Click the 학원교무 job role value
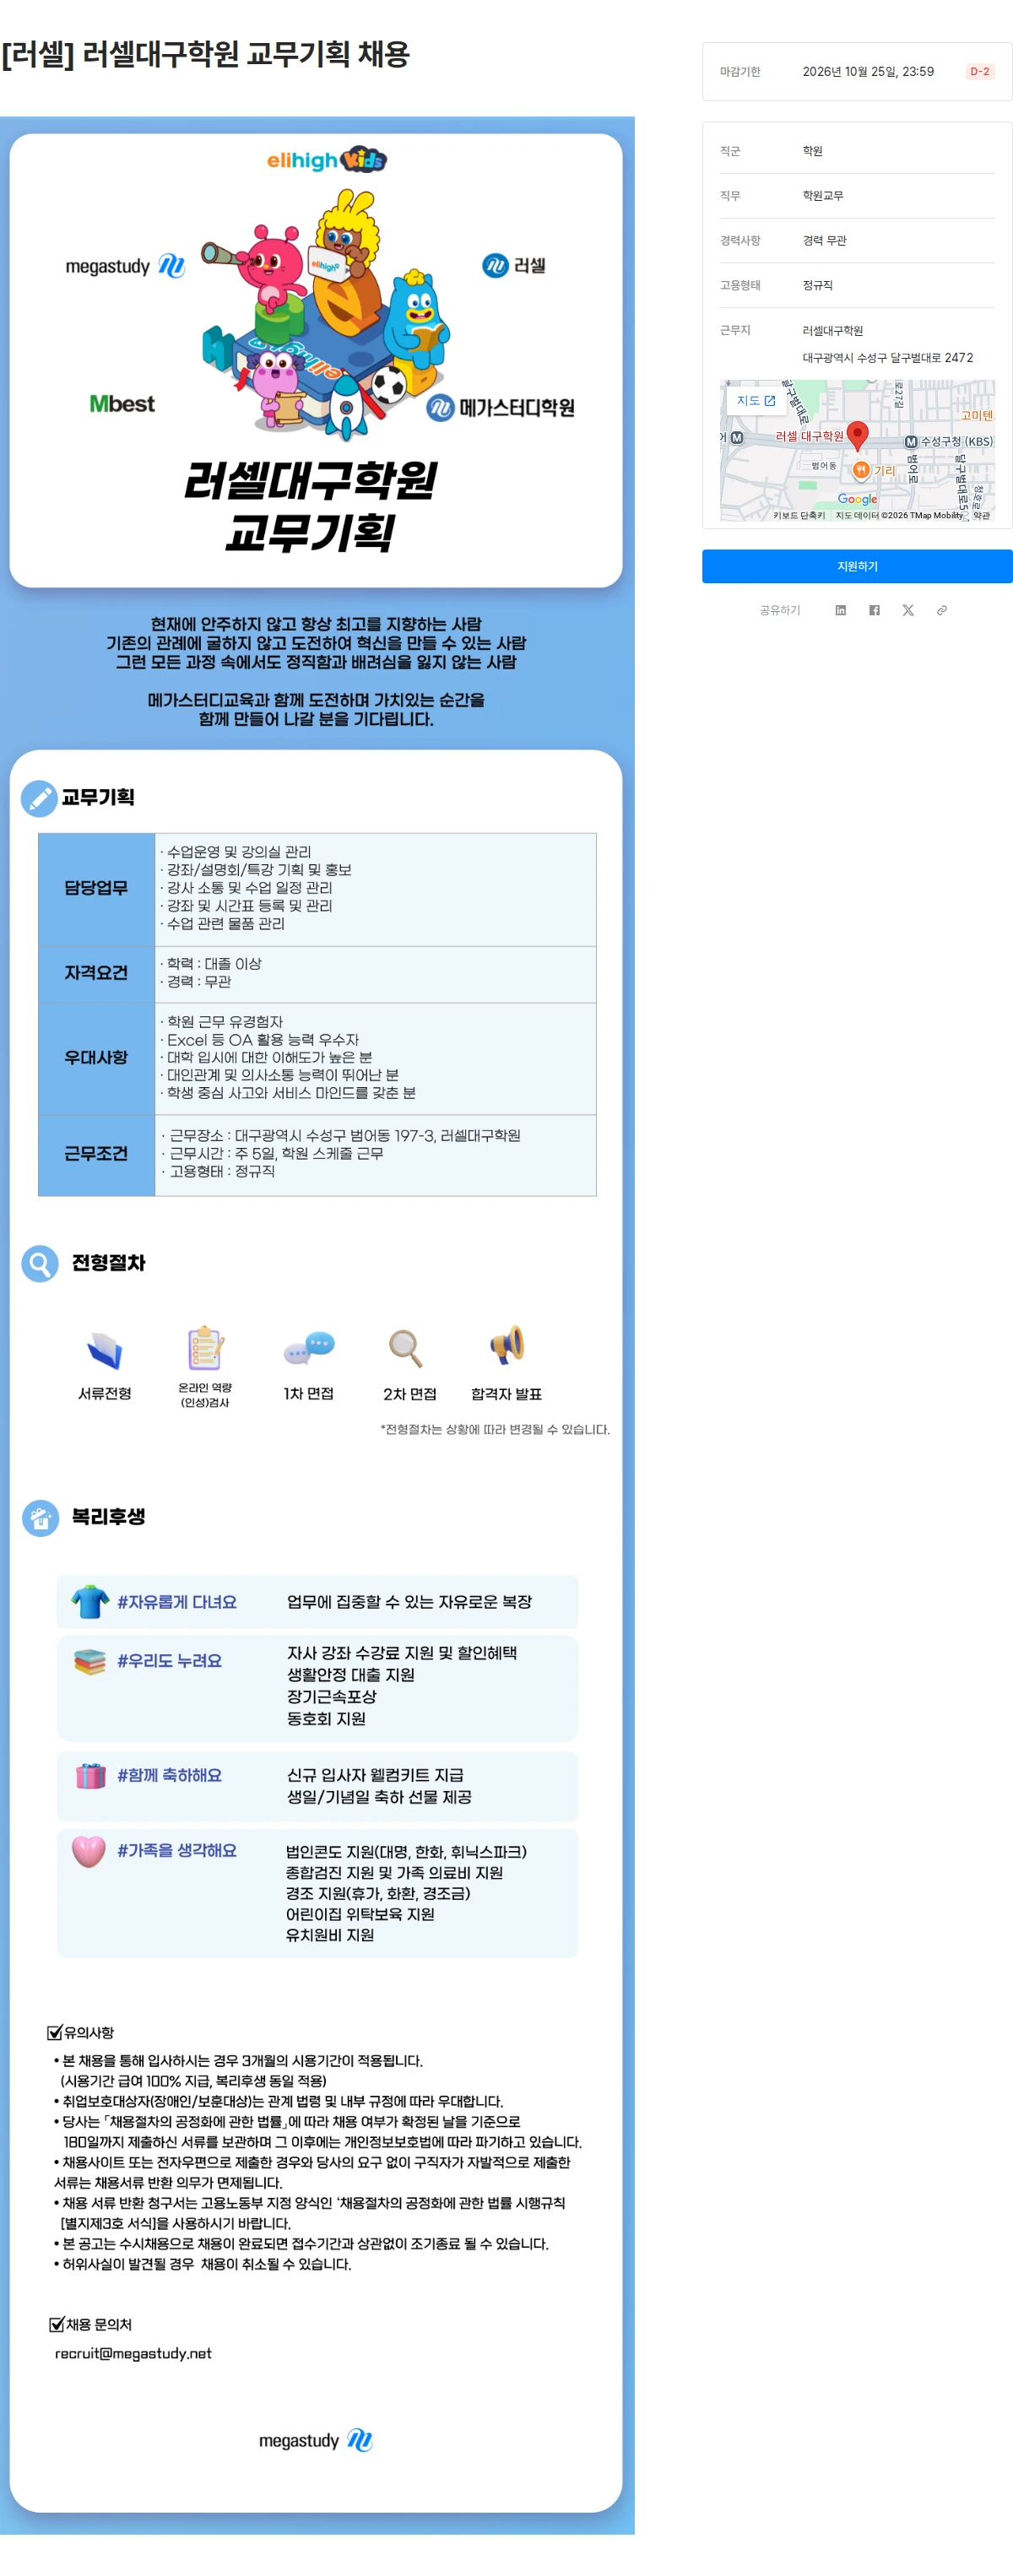Screen dimensions: 1013x2576 [x=823, y=196]
